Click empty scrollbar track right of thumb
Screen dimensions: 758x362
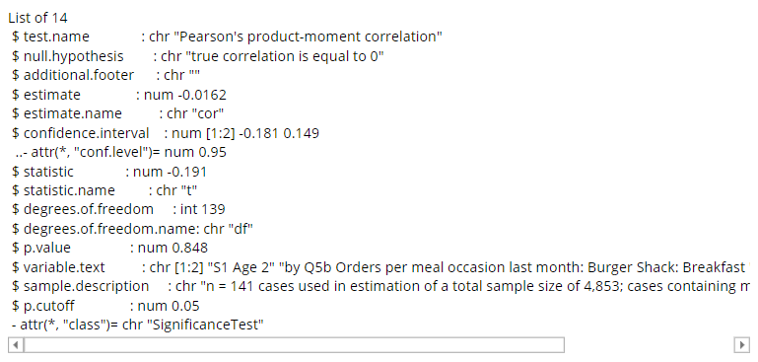(649, 345)
